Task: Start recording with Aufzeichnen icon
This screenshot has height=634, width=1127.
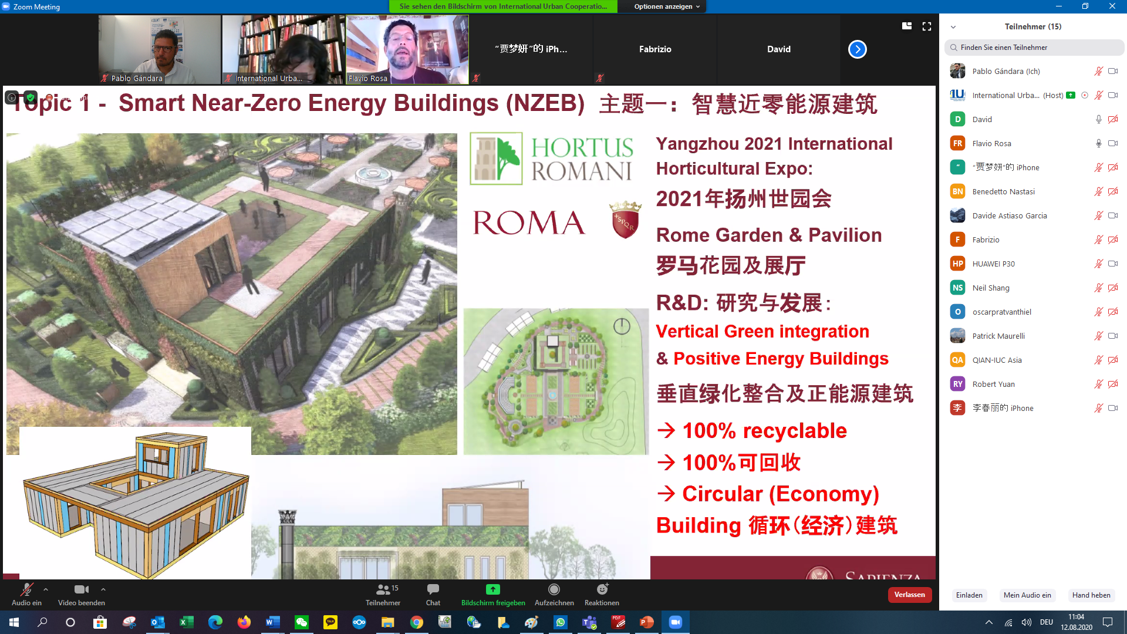Action: [554, 589]
